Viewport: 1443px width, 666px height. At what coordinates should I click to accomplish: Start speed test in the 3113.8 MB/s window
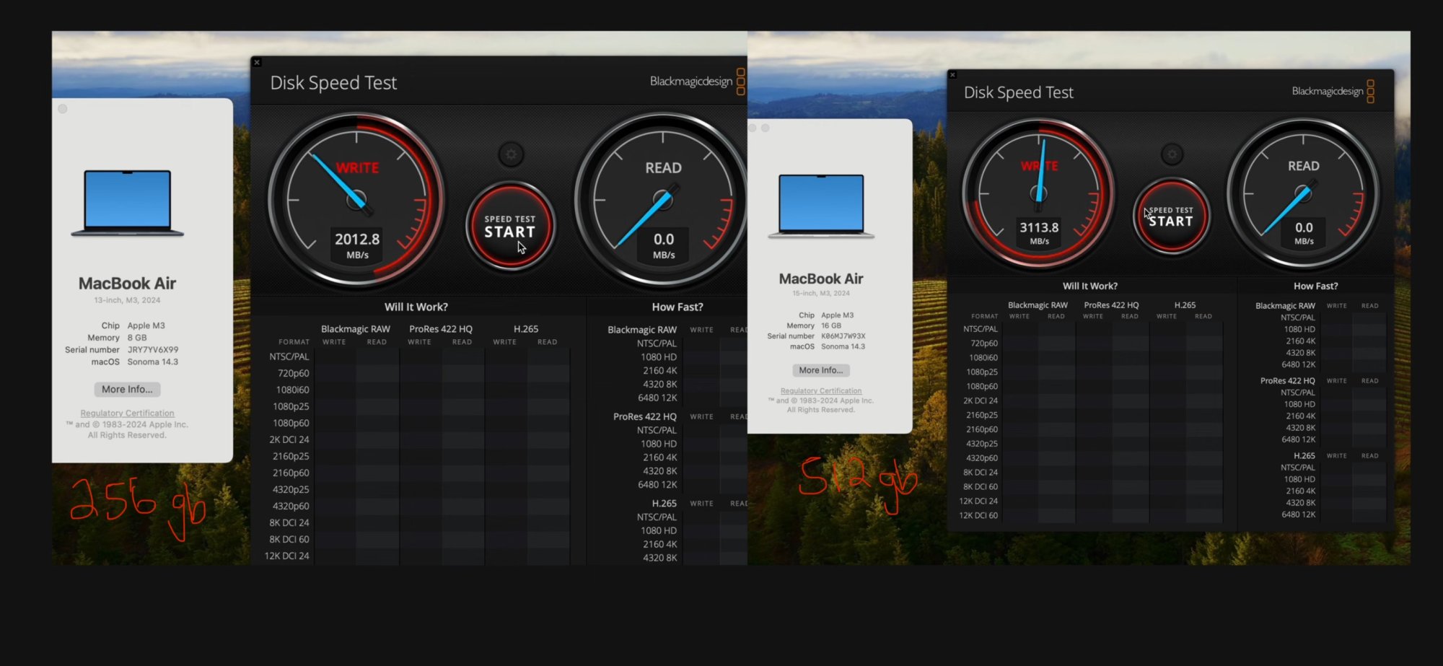pyautogui.click(x=1171, y=216)
